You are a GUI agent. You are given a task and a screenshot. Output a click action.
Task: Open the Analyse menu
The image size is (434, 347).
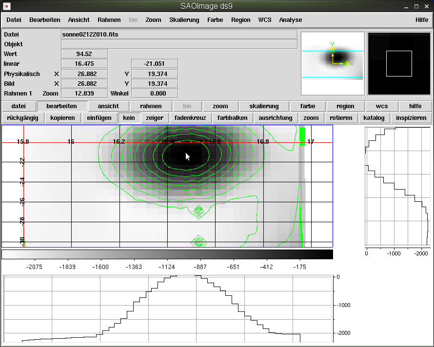pos(290,20)
